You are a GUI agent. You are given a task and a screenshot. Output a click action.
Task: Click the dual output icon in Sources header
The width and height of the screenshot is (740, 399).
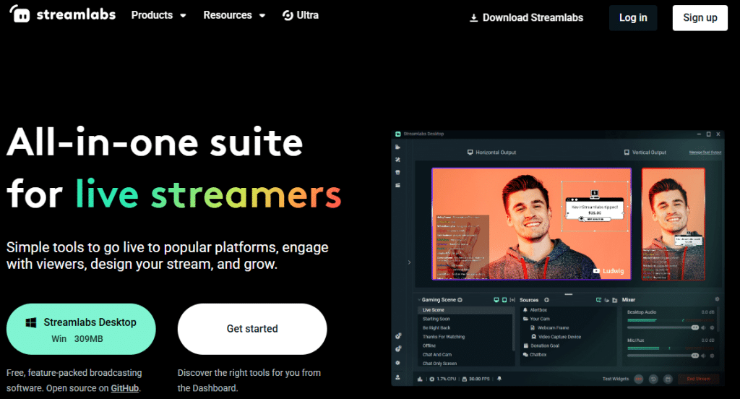click(x=599, y=300)
